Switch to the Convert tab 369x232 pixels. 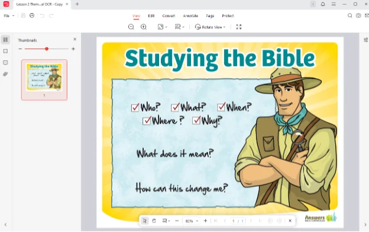click(169, 16)
